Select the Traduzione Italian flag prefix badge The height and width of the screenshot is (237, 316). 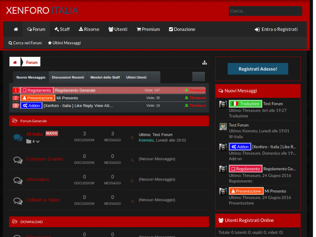(x=245, y=104)
